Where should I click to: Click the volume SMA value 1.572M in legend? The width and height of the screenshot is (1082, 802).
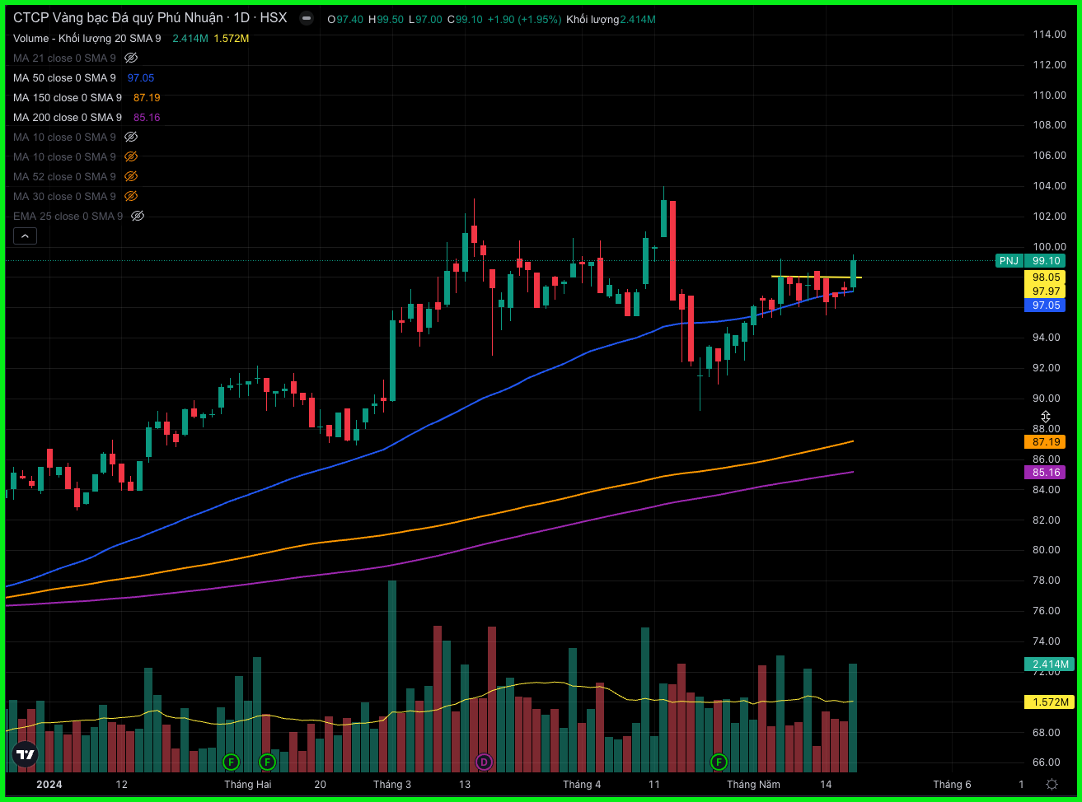231,38
